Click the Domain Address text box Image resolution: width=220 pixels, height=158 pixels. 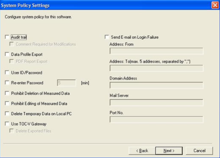tap(156, 85)
